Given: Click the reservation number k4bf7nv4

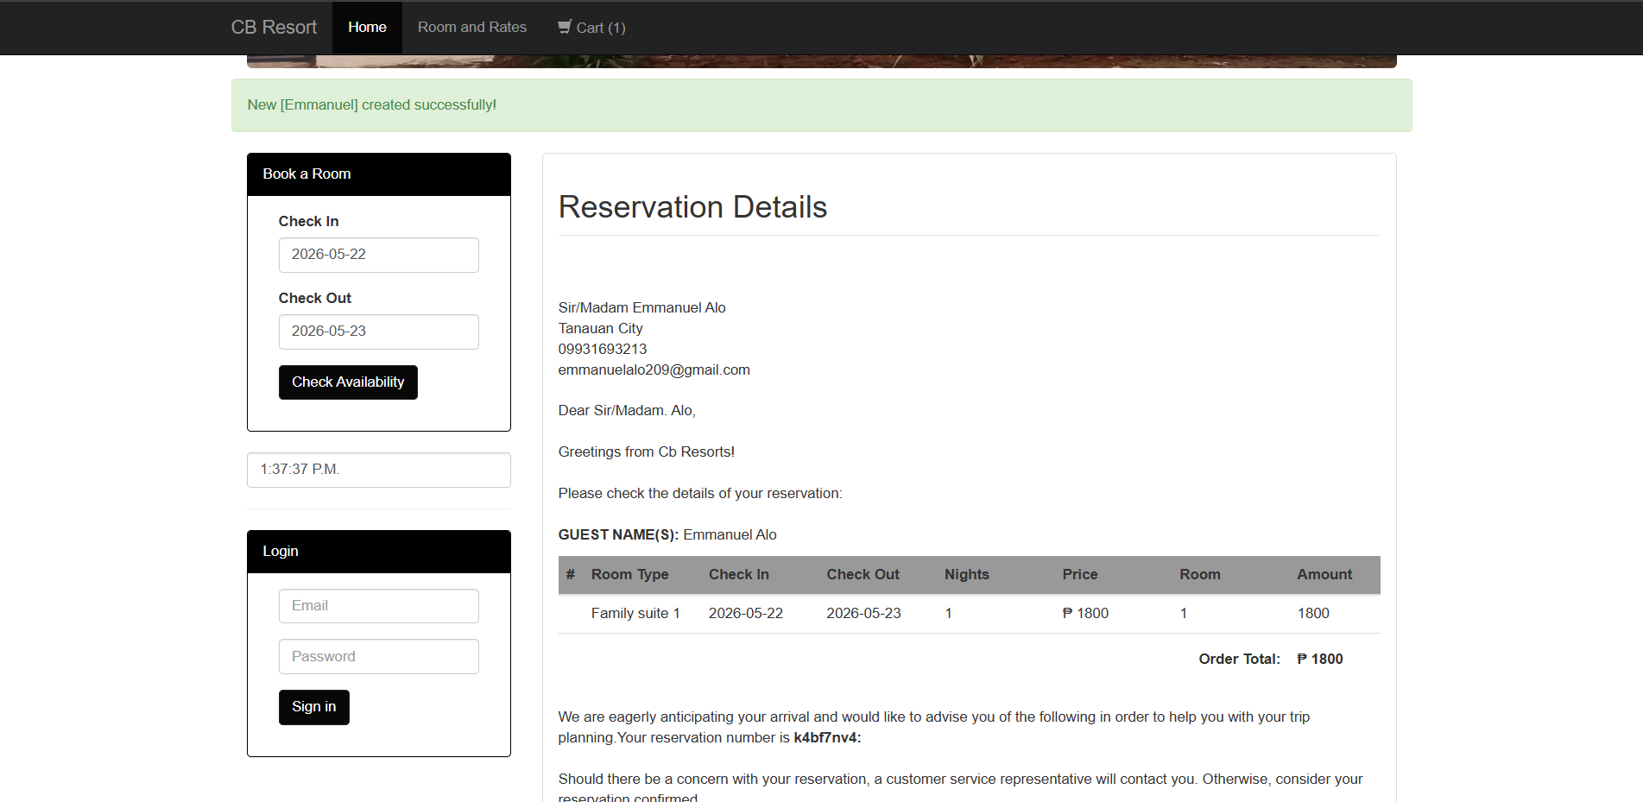Looking at the screenshot, I should [827, 738].
